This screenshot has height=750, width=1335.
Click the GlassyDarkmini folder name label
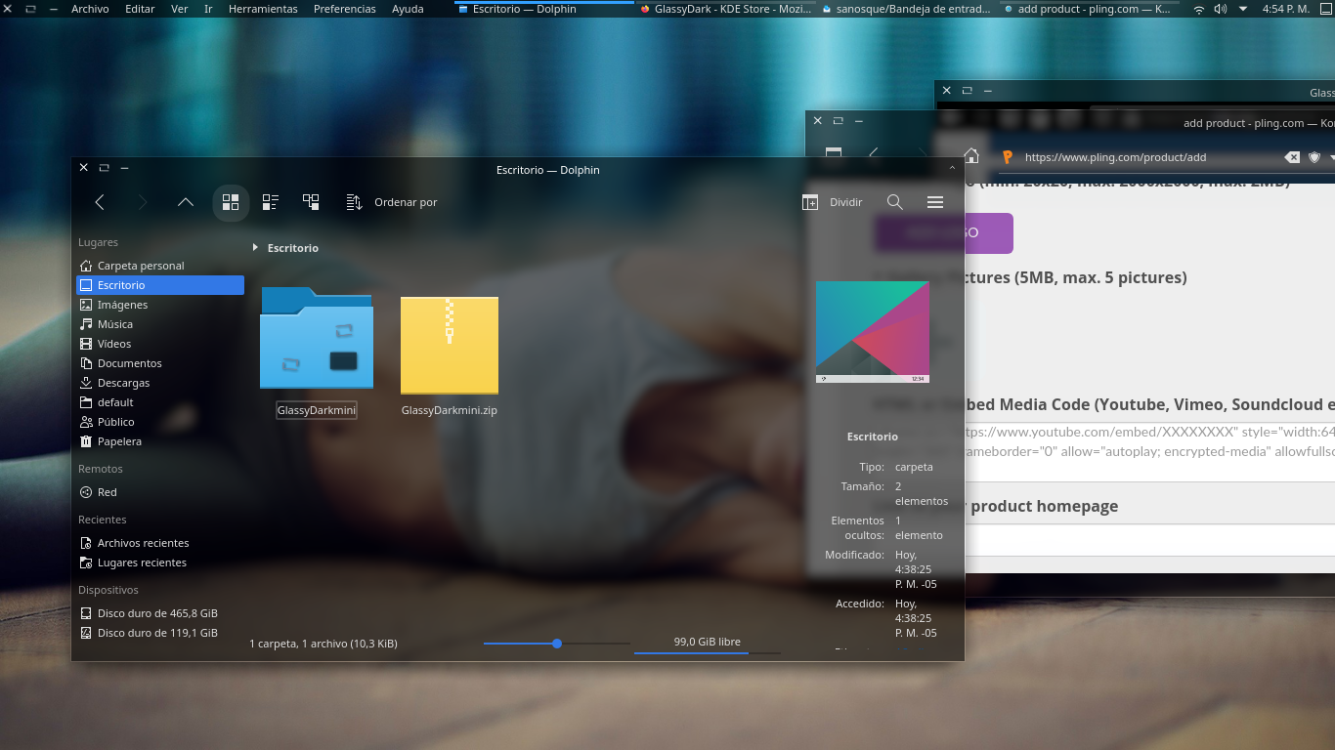click(317, 410)
